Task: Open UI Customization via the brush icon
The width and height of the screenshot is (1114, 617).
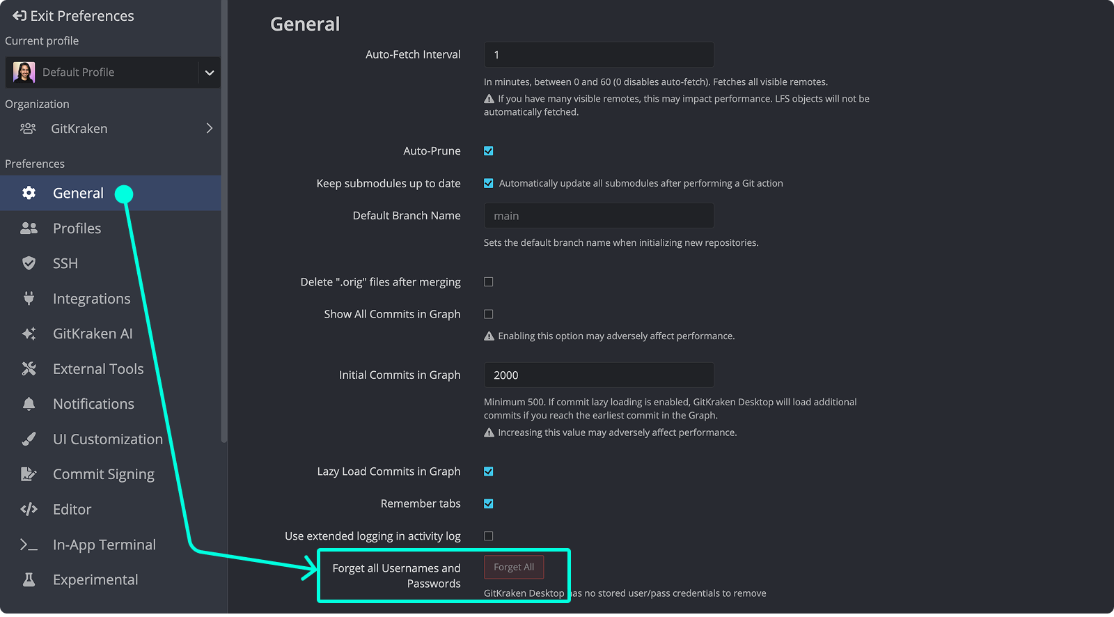Action: click(29, 439)
